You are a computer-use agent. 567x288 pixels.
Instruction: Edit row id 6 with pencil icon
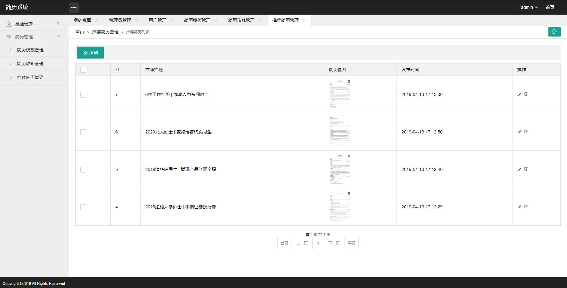pyautogui.click(x=520, y=132)
